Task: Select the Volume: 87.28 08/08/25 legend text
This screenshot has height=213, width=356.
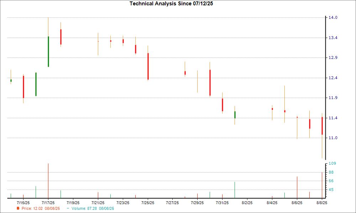Action: [x=93, y=208]
